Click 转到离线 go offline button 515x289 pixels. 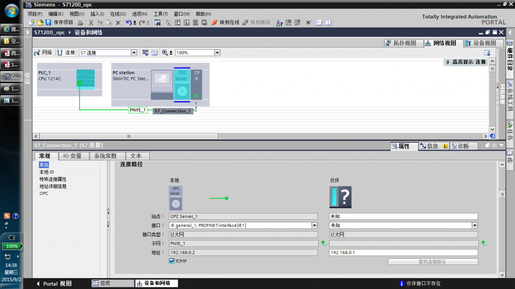(257, 23)
